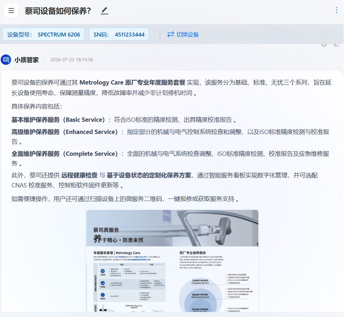Click the 小质管家 chat avatar icon
The image size is (344, 317).
pos(6,59)
